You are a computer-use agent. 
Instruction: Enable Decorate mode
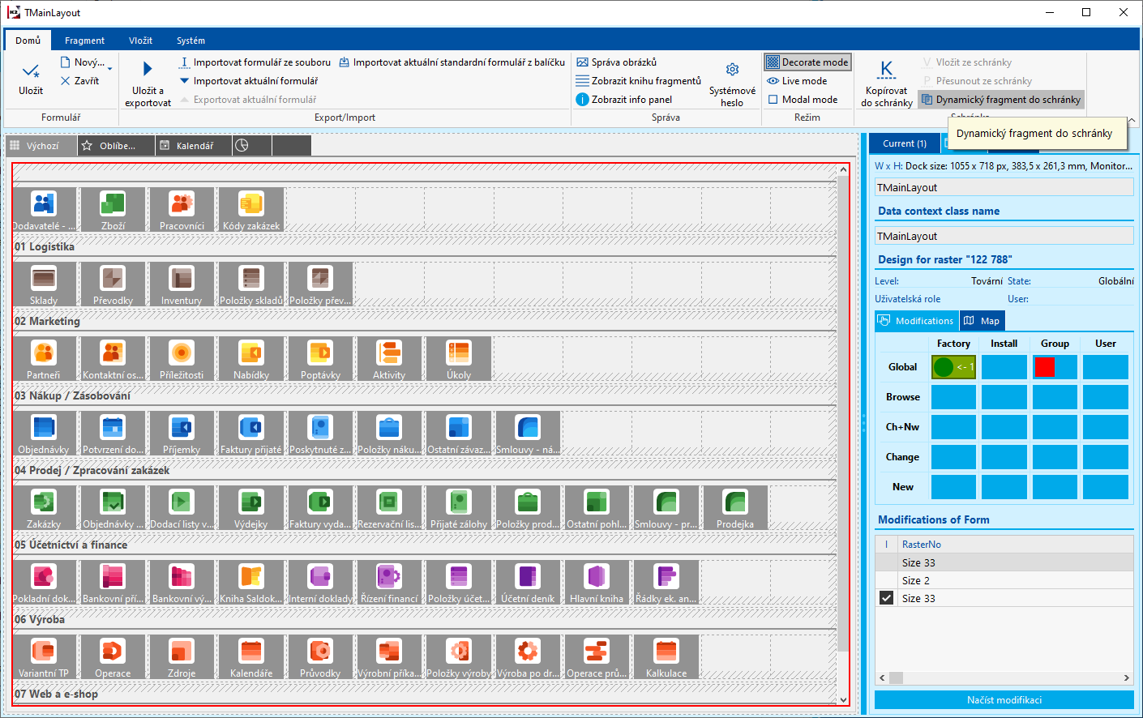(x=807, y=62)
